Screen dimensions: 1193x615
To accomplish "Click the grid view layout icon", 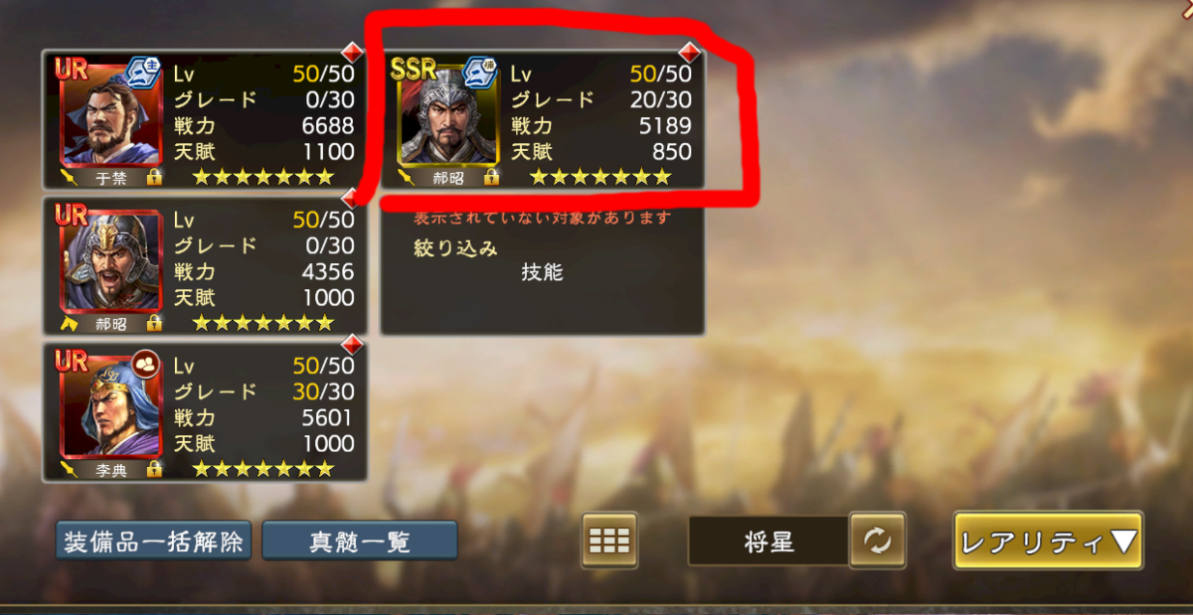I will click(x=609, y=540).
